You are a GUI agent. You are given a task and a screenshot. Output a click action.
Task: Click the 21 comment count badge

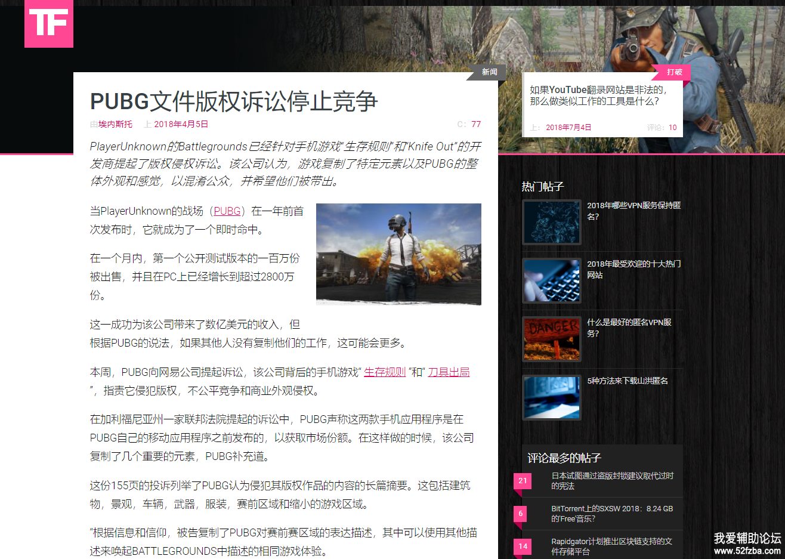(523, 481)
